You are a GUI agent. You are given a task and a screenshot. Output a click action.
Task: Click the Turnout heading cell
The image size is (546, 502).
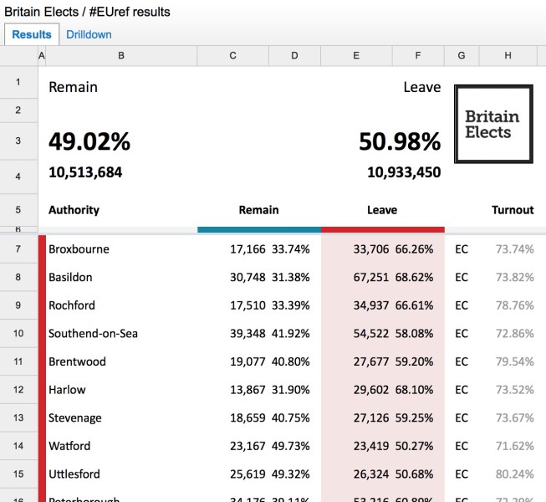512,210
